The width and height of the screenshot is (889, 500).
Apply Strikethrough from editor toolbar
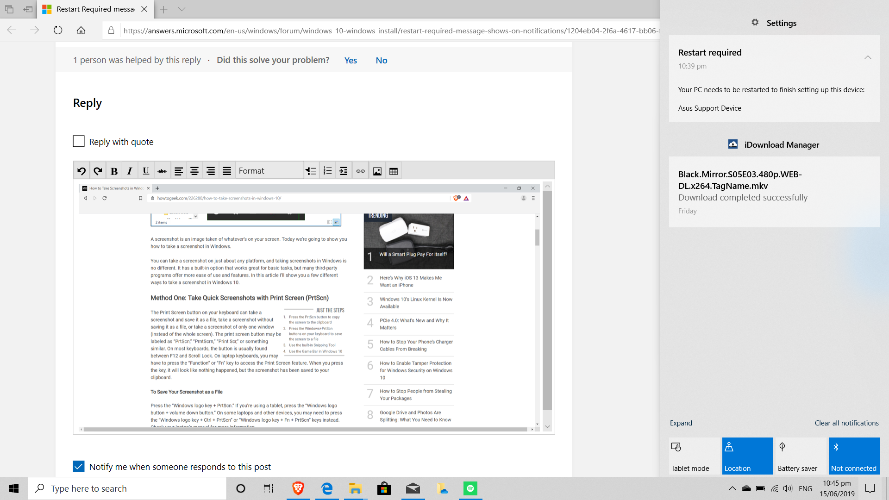point(162,171)
